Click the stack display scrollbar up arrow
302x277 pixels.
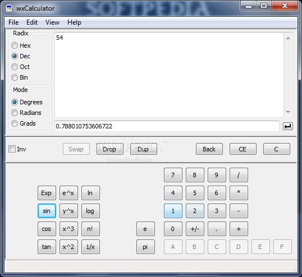pyautogui.click(x=288, y=38)
